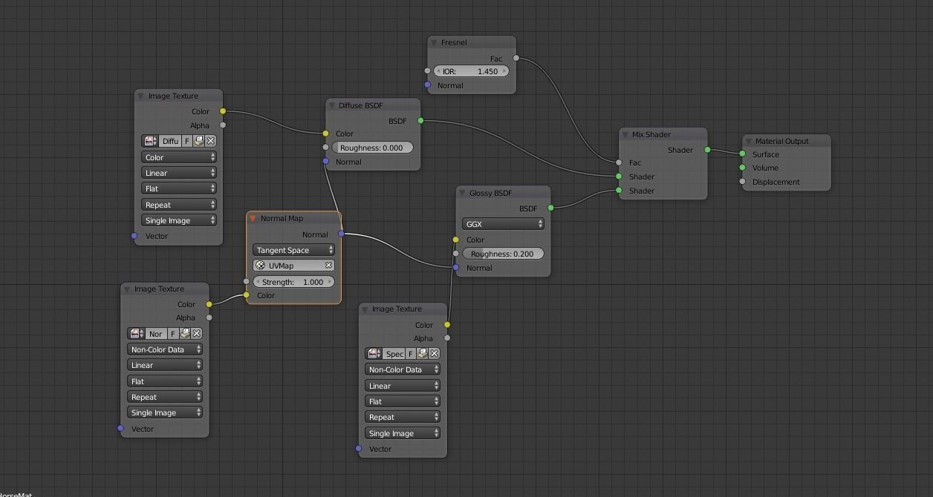Adjust Glossy BSDF Roughness 0.200 slider
933x497 pixels.
click(503, 254)
